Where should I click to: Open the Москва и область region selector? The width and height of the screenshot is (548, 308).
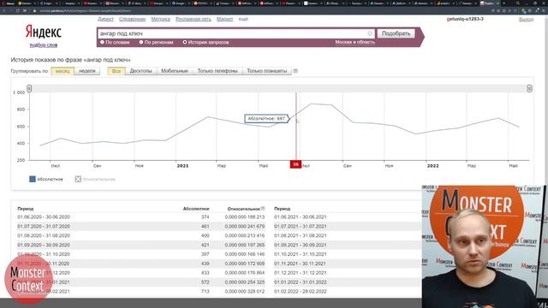coord(354,42)
